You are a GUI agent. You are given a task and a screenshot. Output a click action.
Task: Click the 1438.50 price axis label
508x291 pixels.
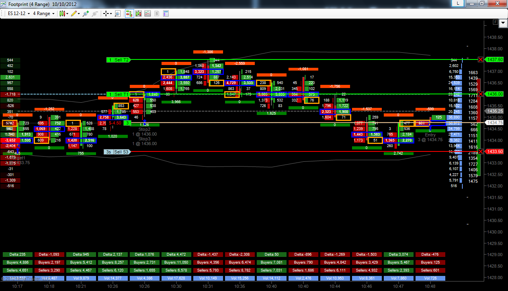[495, 37]
